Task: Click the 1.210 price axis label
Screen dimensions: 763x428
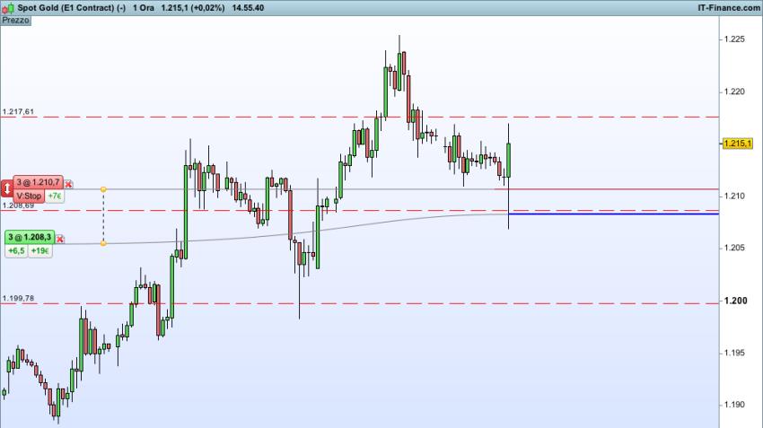Action: pyautogui.click(x=734, y=196)
